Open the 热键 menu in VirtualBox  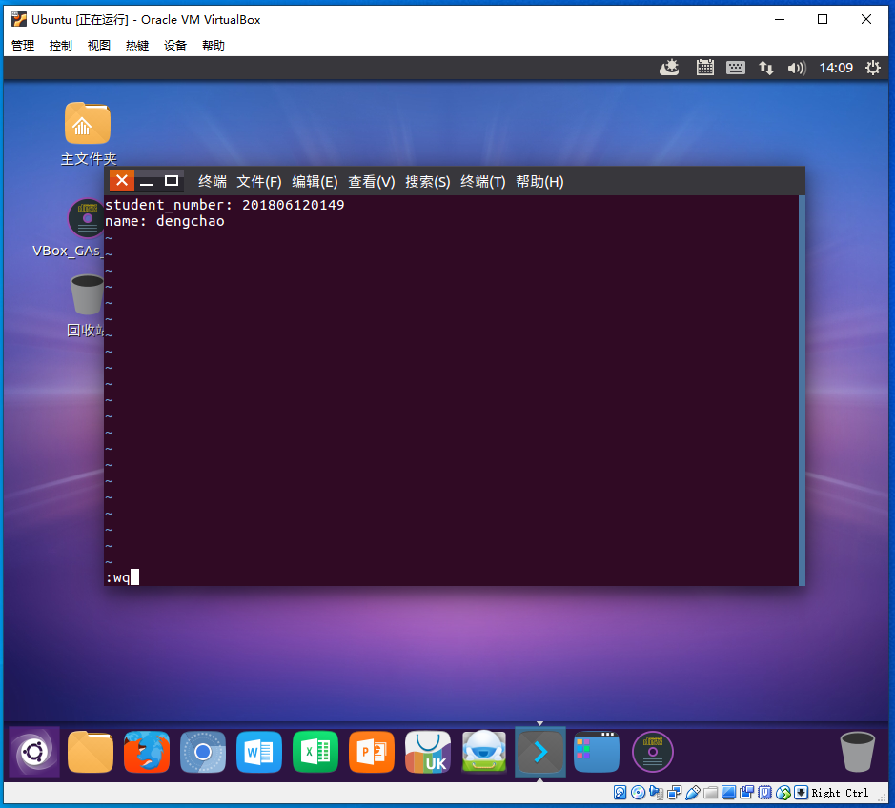tap(137, 45)
